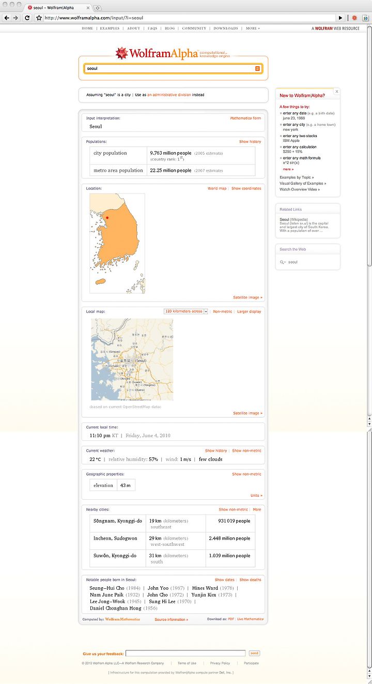
Task: Click the South Korea location map image
Action: [x=117, y=244]
